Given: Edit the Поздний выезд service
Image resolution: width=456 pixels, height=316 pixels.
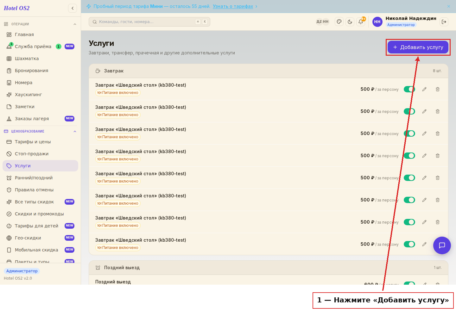Looking at the screenshot, I should [425, 284].
